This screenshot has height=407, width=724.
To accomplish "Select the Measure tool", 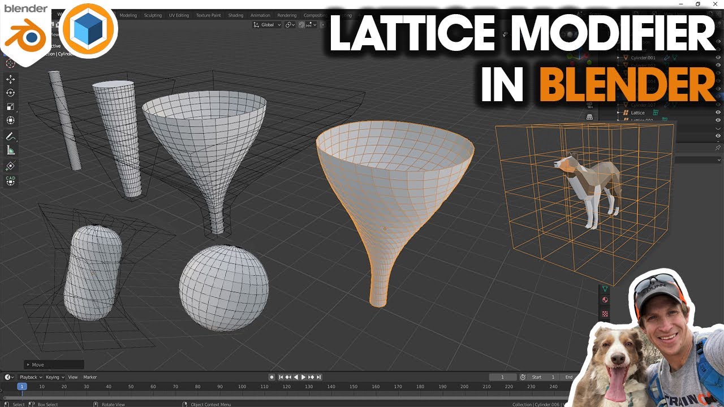I will click(10, 150).
